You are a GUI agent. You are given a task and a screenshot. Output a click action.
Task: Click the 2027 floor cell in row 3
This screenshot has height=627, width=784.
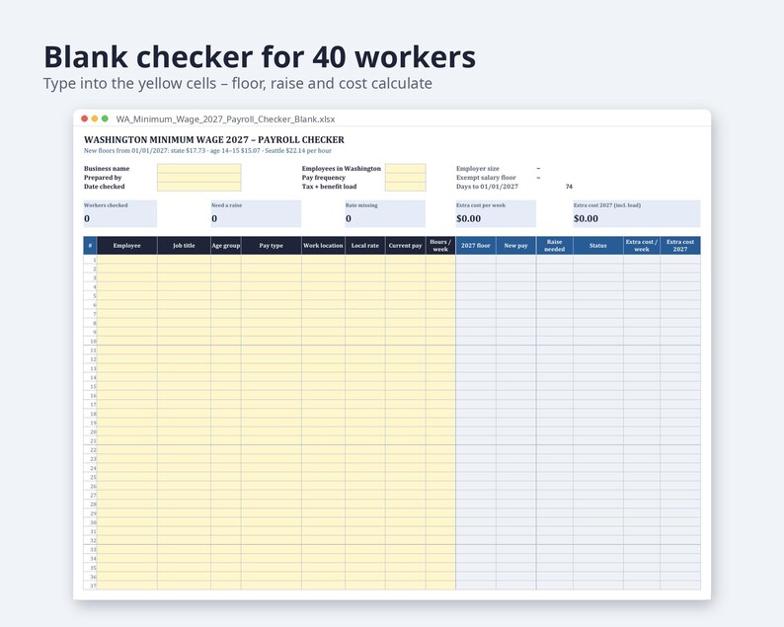(x=476, y=277)
